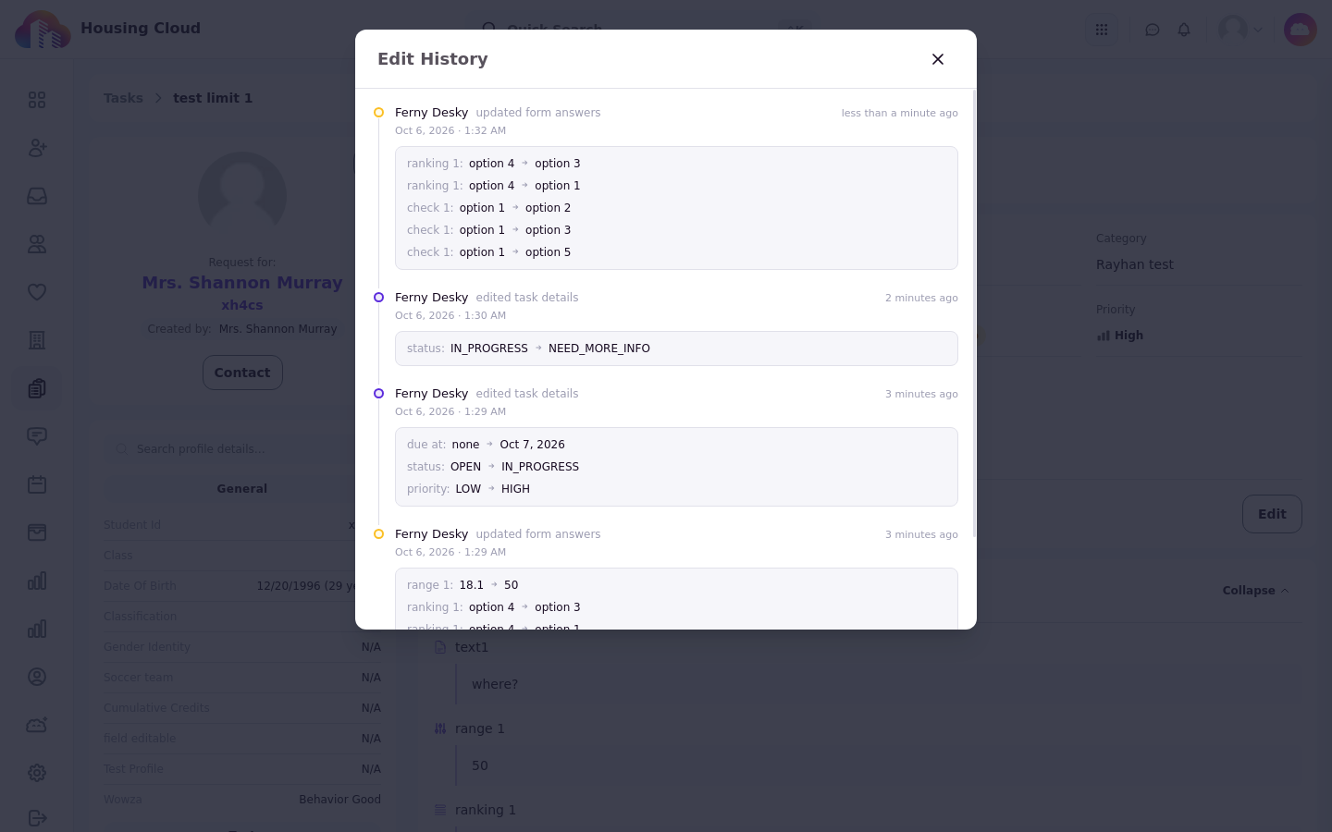The width and height of the screenshot is (1332, 832).
Task: Click the 'status: IN_PROGRESS → NEED_MORE_INFO' row
Action: point(676,349)
